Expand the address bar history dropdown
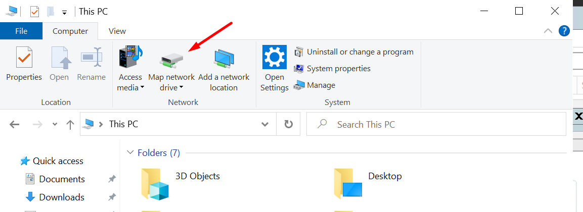 tap(265, 124)
